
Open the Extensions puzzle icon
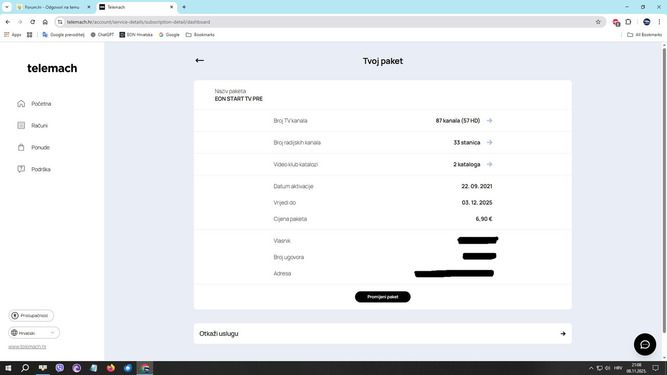pos(628,22)
